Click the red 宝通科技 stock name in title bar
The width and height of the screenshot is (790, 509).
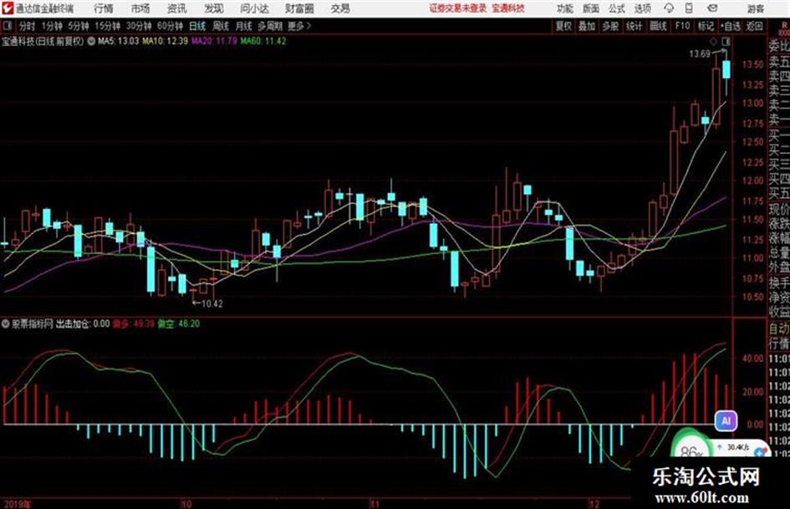coord(508,8)
